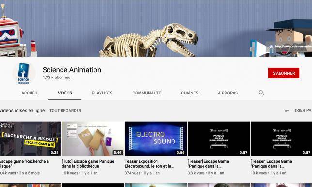Switch to the ACCUEIL tab
Screen dimensions: 312x187
30,93
